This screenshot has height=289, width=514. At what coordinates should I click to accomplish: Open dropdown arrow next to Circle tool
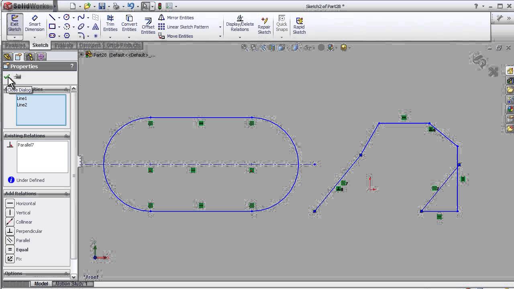tap(73, 18)
